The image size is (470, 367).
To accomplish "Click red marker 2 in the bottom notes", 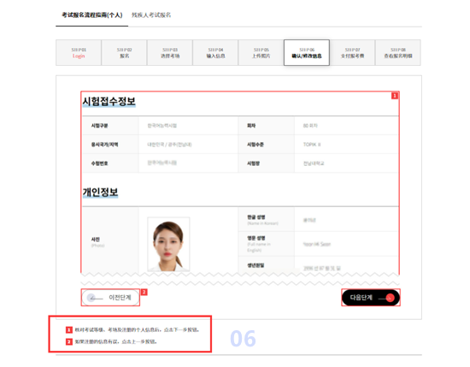I will point(69,342).
